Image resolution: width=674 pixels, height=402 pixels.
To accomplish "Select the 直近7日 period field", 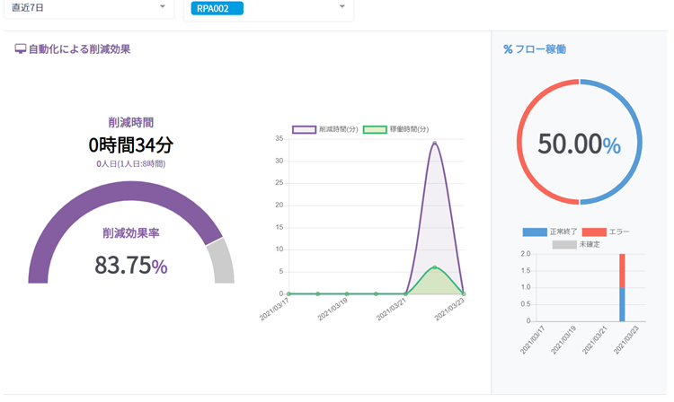I will point(89,8).
